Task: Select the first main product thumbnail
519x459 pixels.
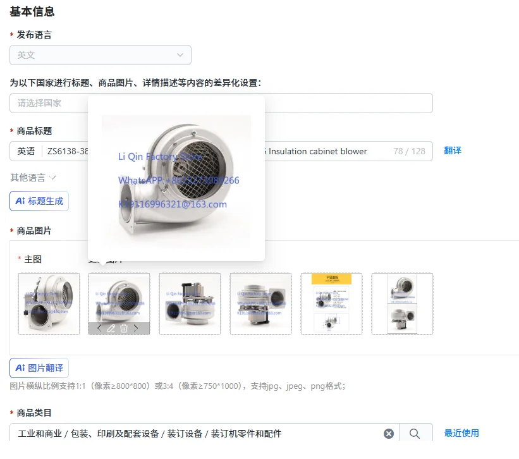Action: click(49, 304)
